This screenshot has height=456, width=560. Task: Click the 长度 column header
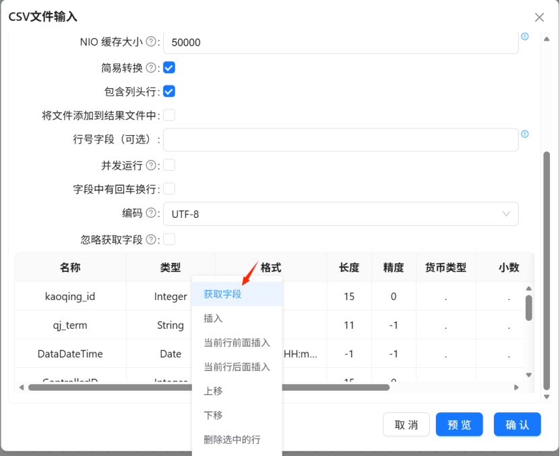point(349,268)
